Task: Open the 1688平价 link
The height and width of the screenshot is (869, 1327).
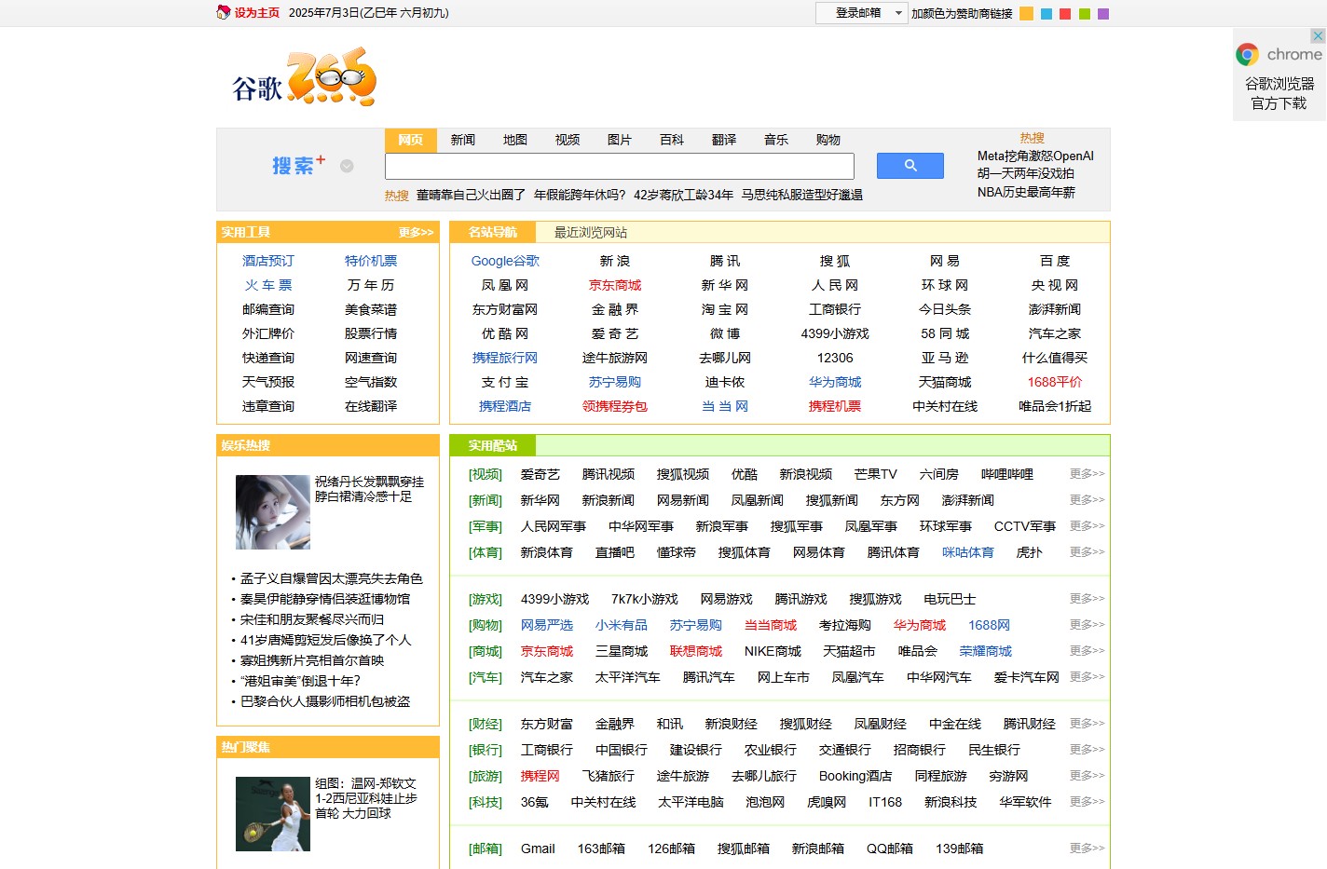Action: (1055, 382)
